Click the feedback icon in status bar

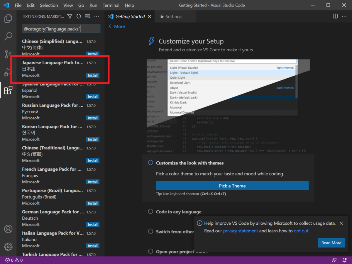tap(334, 260)
